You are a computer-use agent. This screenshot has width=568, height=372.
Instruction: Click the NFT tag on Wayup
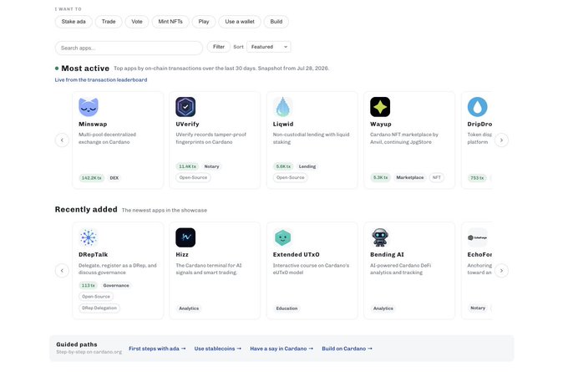pos(437,178)
